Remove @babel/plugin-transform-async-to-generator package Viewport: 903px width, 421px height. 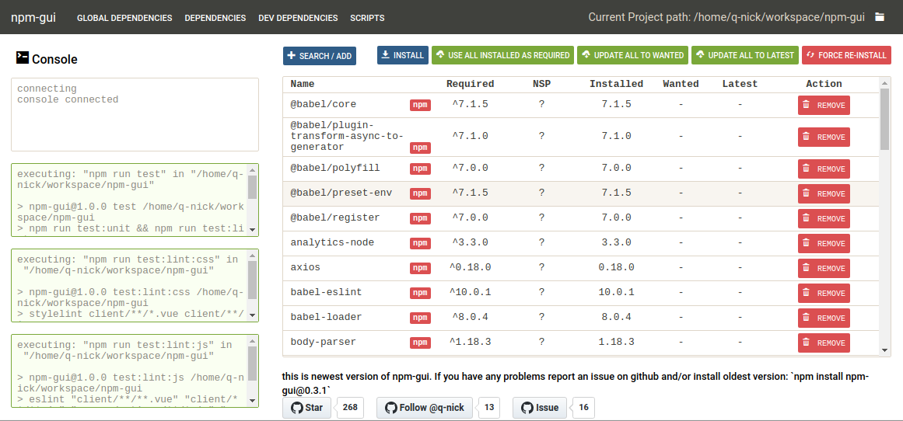pos(824,137)
